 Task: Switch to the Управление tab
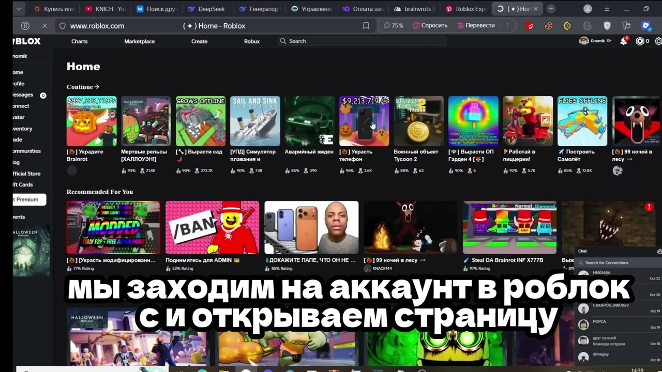311,9
